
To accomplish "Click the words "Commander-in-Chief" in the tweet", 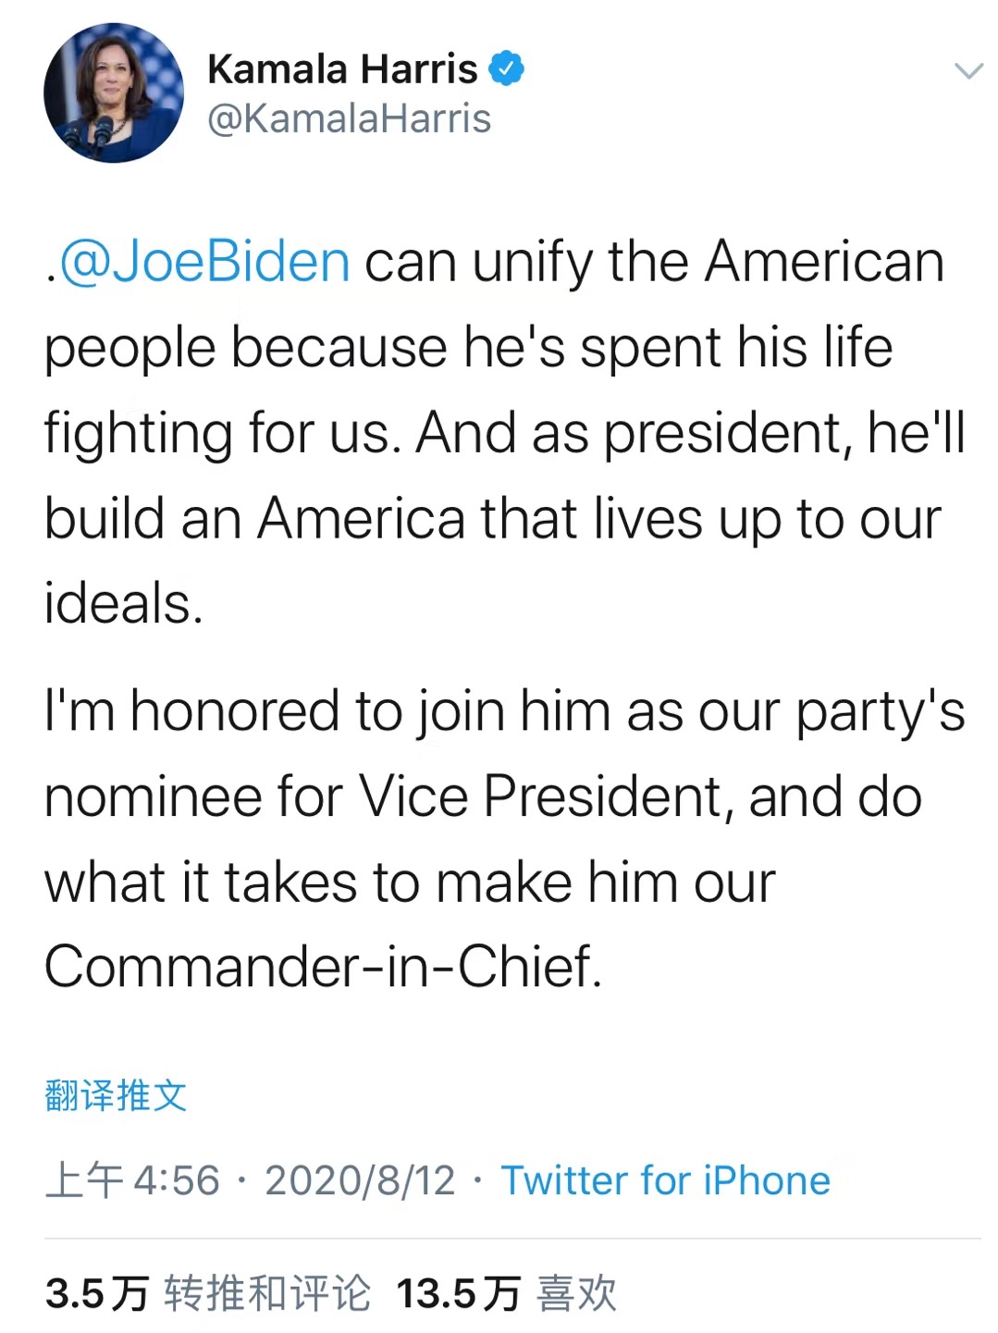I will [x=322, y=968].
